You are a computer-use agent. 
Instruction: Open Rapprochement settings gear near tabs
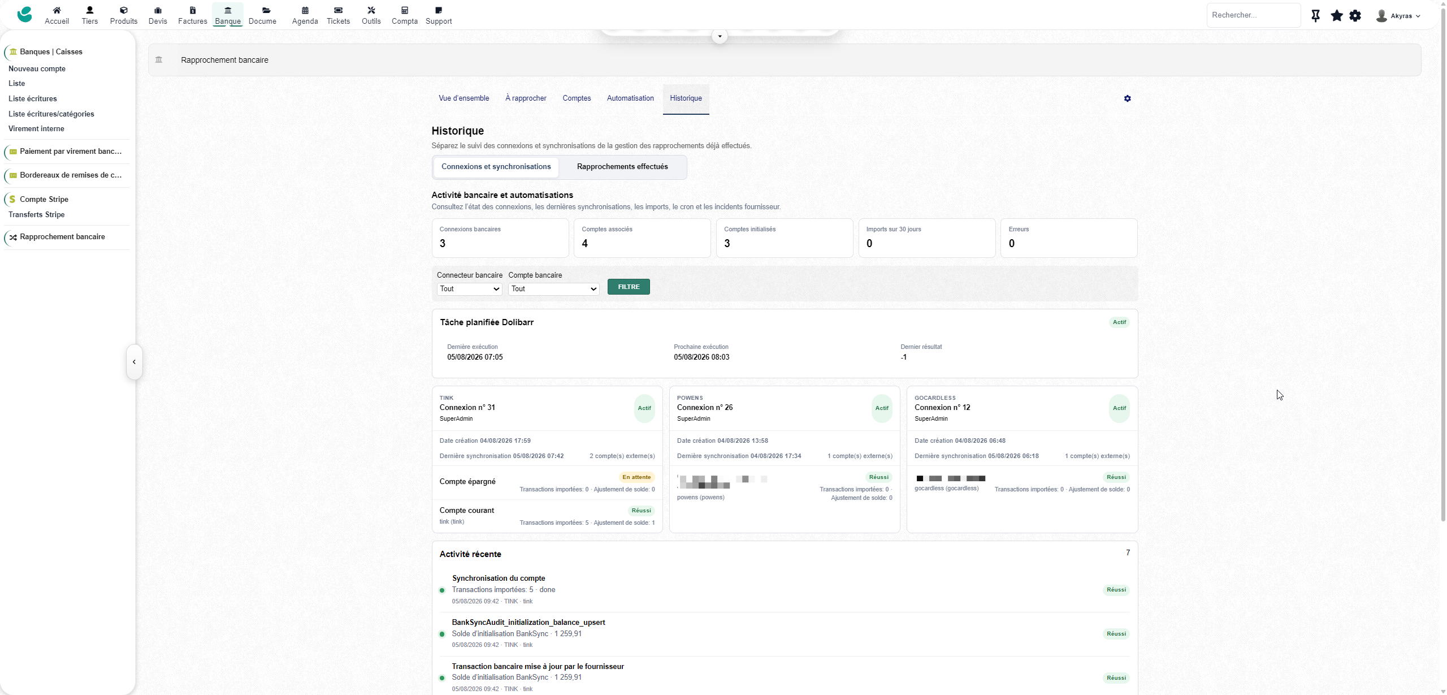coord(1127,98)
